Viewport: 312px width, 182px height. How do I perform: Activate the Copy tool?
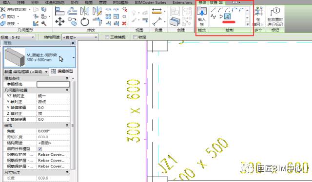[x=72, y=22]
